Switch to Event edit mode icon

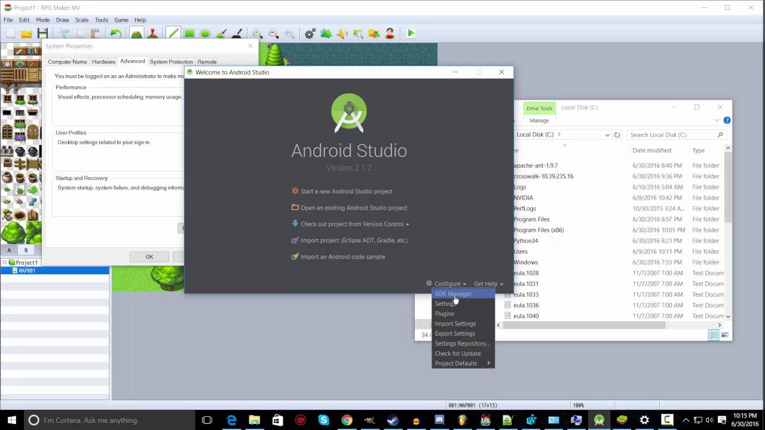[x=152, y=33]
